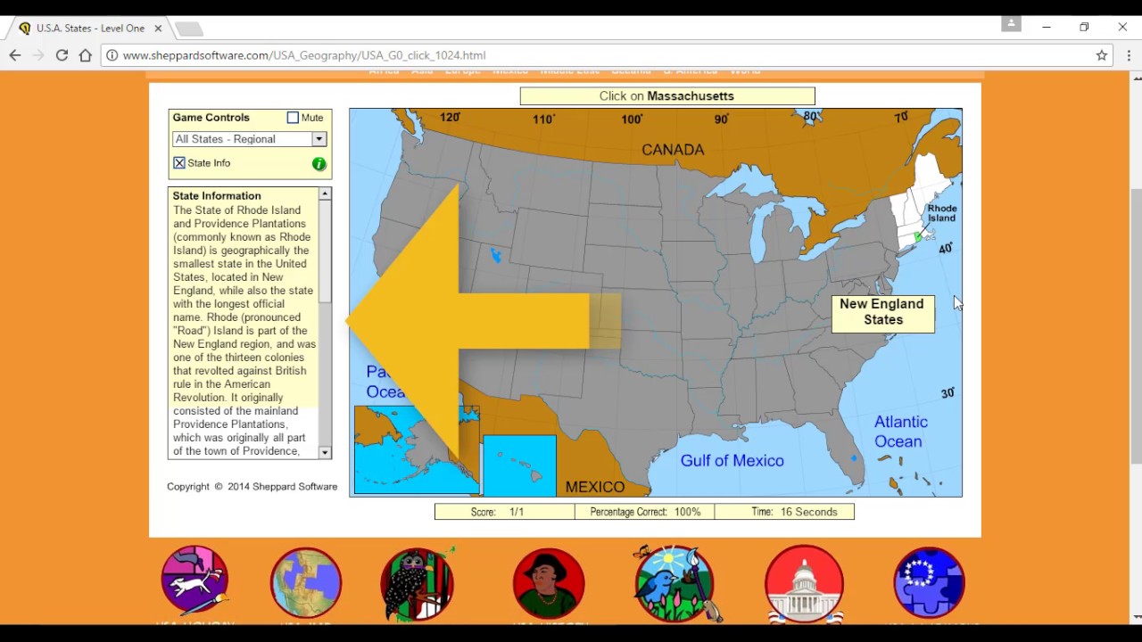Click the green Rhode Island state
This screenshot has width=1142, height=642.
[x=917, y=237]
